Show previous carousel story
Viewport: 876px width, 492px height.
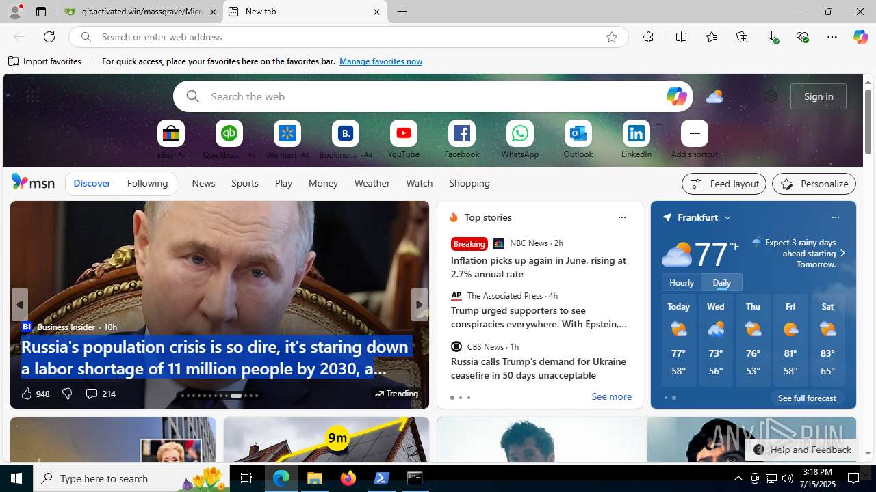pyautogui.click(x=19, y=305)
